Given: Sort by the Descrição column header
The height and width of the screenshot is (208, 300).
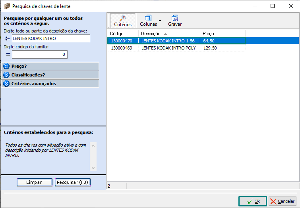Looking at the screenshot, I should pos(169,34).
